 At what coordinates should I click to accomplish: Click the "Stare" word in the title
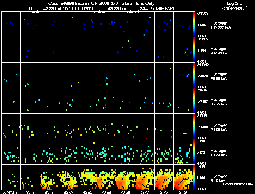pyautogui.click(x=127, y=3)
